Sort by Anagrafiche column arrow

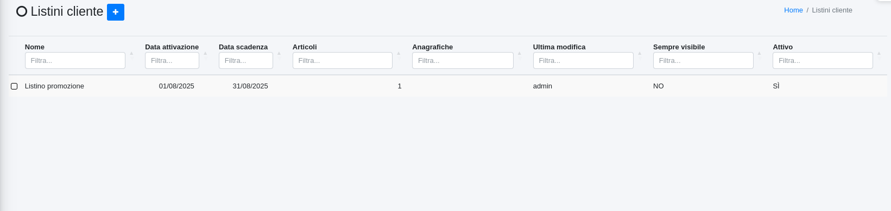520,53
